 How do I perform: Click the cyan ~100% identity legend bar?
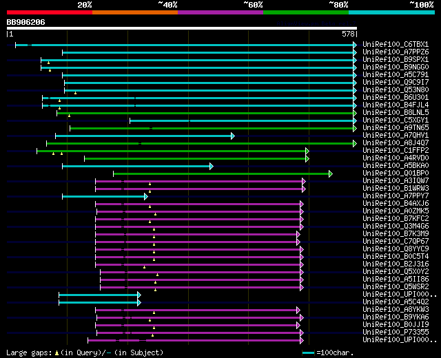click(392, 12)
